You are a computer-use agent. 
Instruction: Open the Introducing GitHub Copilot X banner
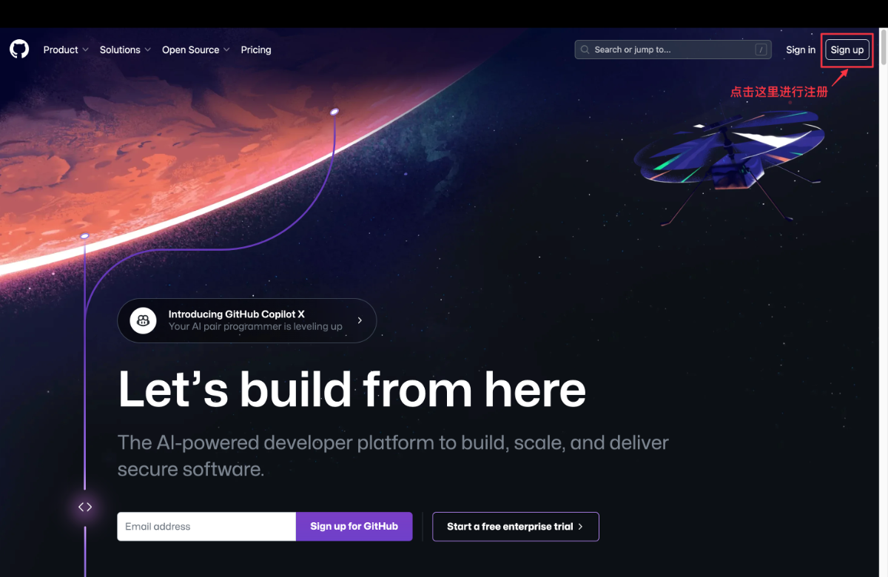coord(246,320)
